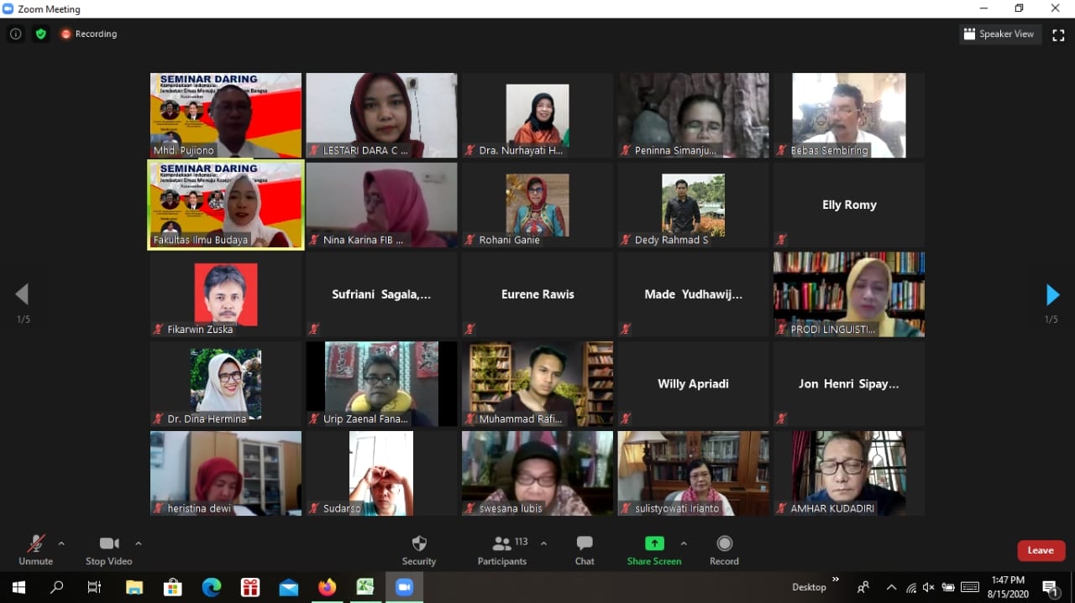Screen dimensions: 1075x603
Task: Expand the arrow next to Participants
Action: [x=543, y=543]
